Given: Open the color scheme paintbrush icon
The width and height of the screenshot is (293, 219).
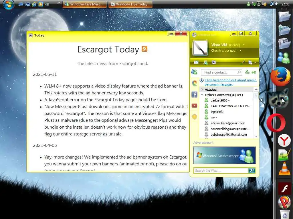Looking at the screenshot, I should point(243,62).
